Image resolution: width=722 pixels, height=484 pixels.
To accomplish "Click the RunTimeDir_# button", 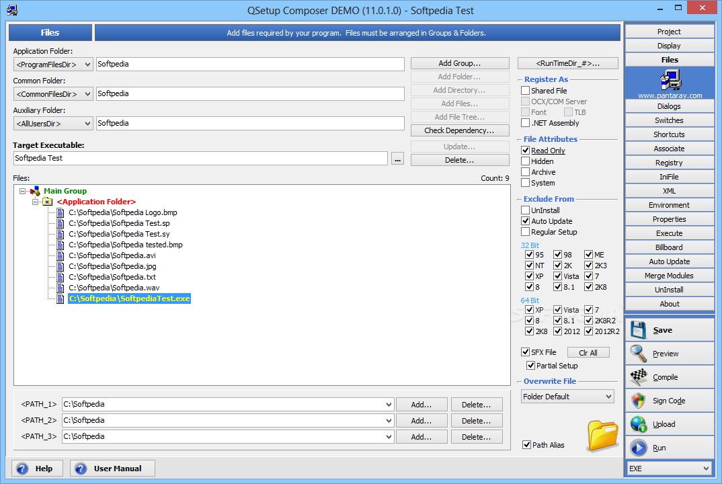I will 568,63.
